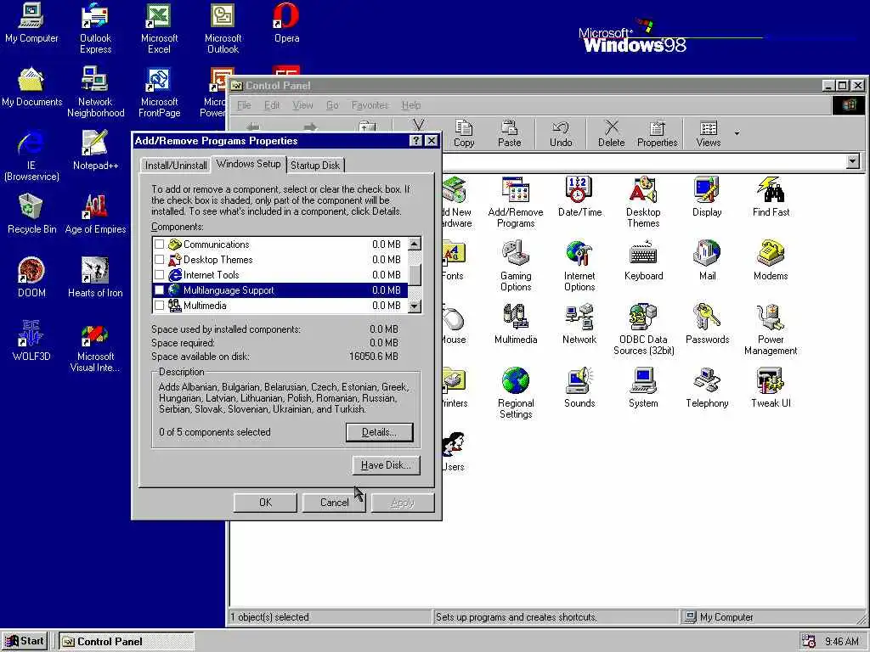Open the Display control panel icon

click(x=707, y=197)
